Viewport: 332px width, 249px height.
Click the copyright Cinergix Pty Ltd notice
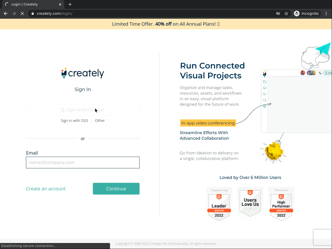pyautogui.click(x=166, y=244)
